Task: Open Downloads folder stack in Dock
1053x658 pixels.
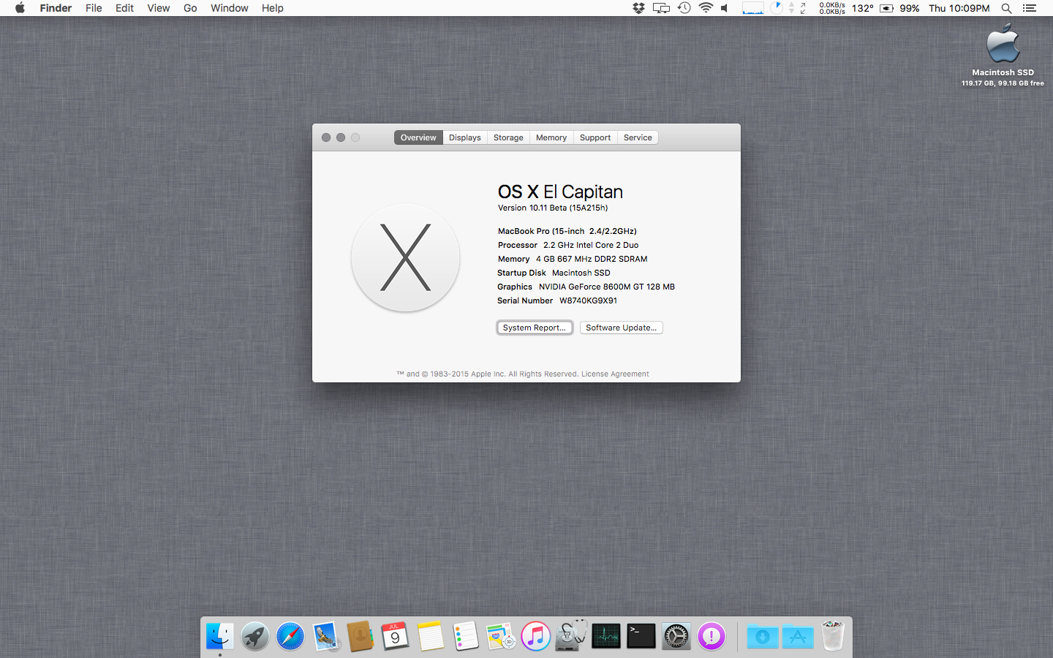Action: [x=762, y=636]
